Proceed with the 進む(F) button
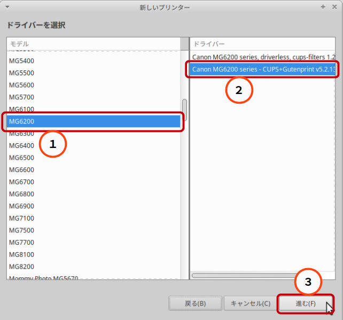Image resolution: width=343 pixels, height=320 pixels. click(306, 303)
